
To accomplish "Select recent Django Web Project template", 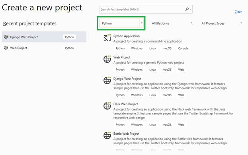I will [44, 37].
